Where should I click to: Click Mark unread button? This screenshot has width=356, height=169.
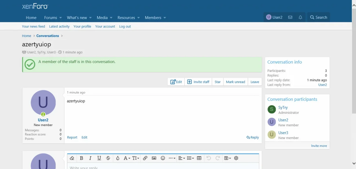(235, 82)
